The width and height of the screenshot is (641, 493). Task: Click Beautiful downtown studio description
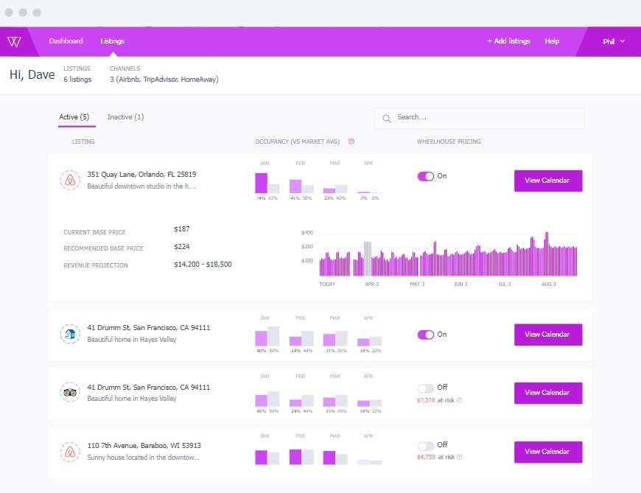141,186
